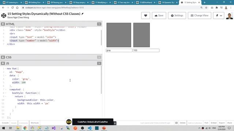Click the CodePen logo icon
Viewport: 234px width, 131px height.
tap(4, 15)
